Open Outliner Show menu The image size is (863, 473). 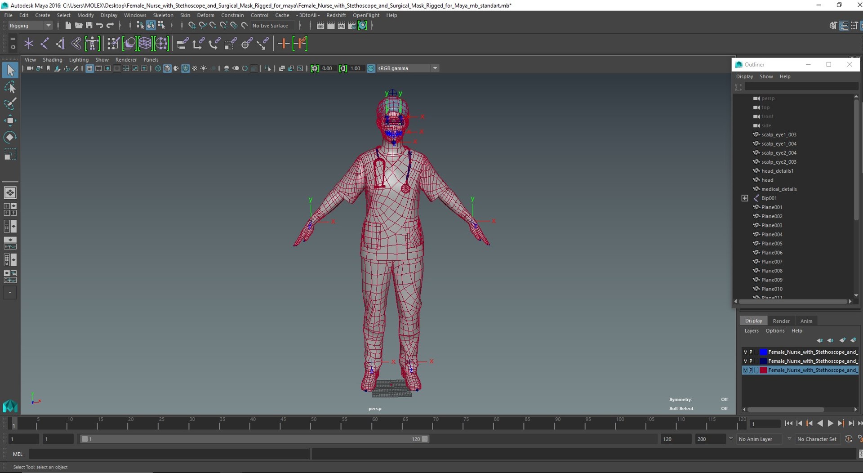tap(766, 76)
